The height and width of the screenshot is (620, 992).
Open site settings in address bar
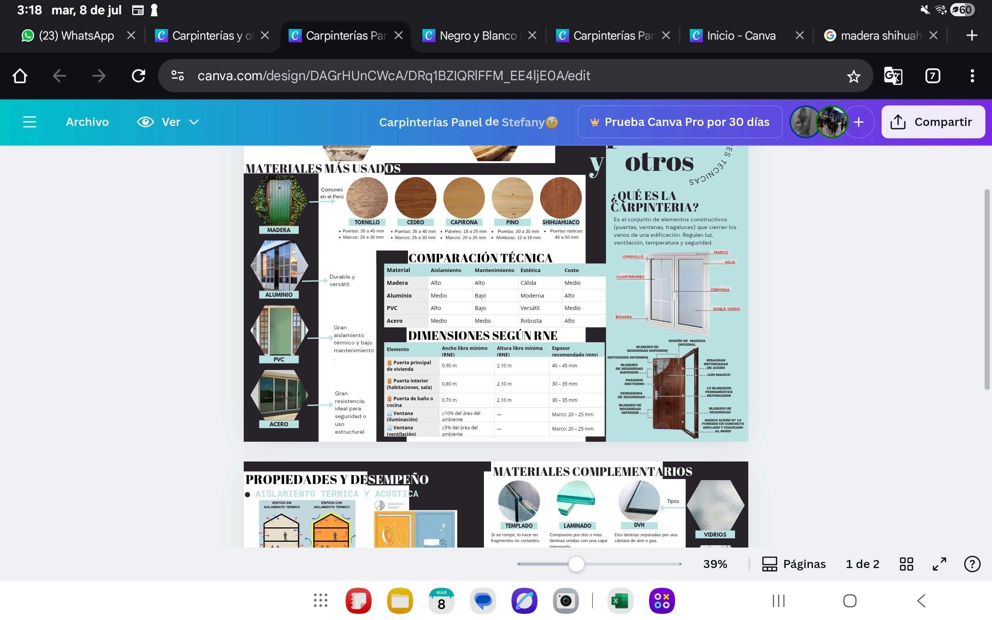(x=177, y=76)
